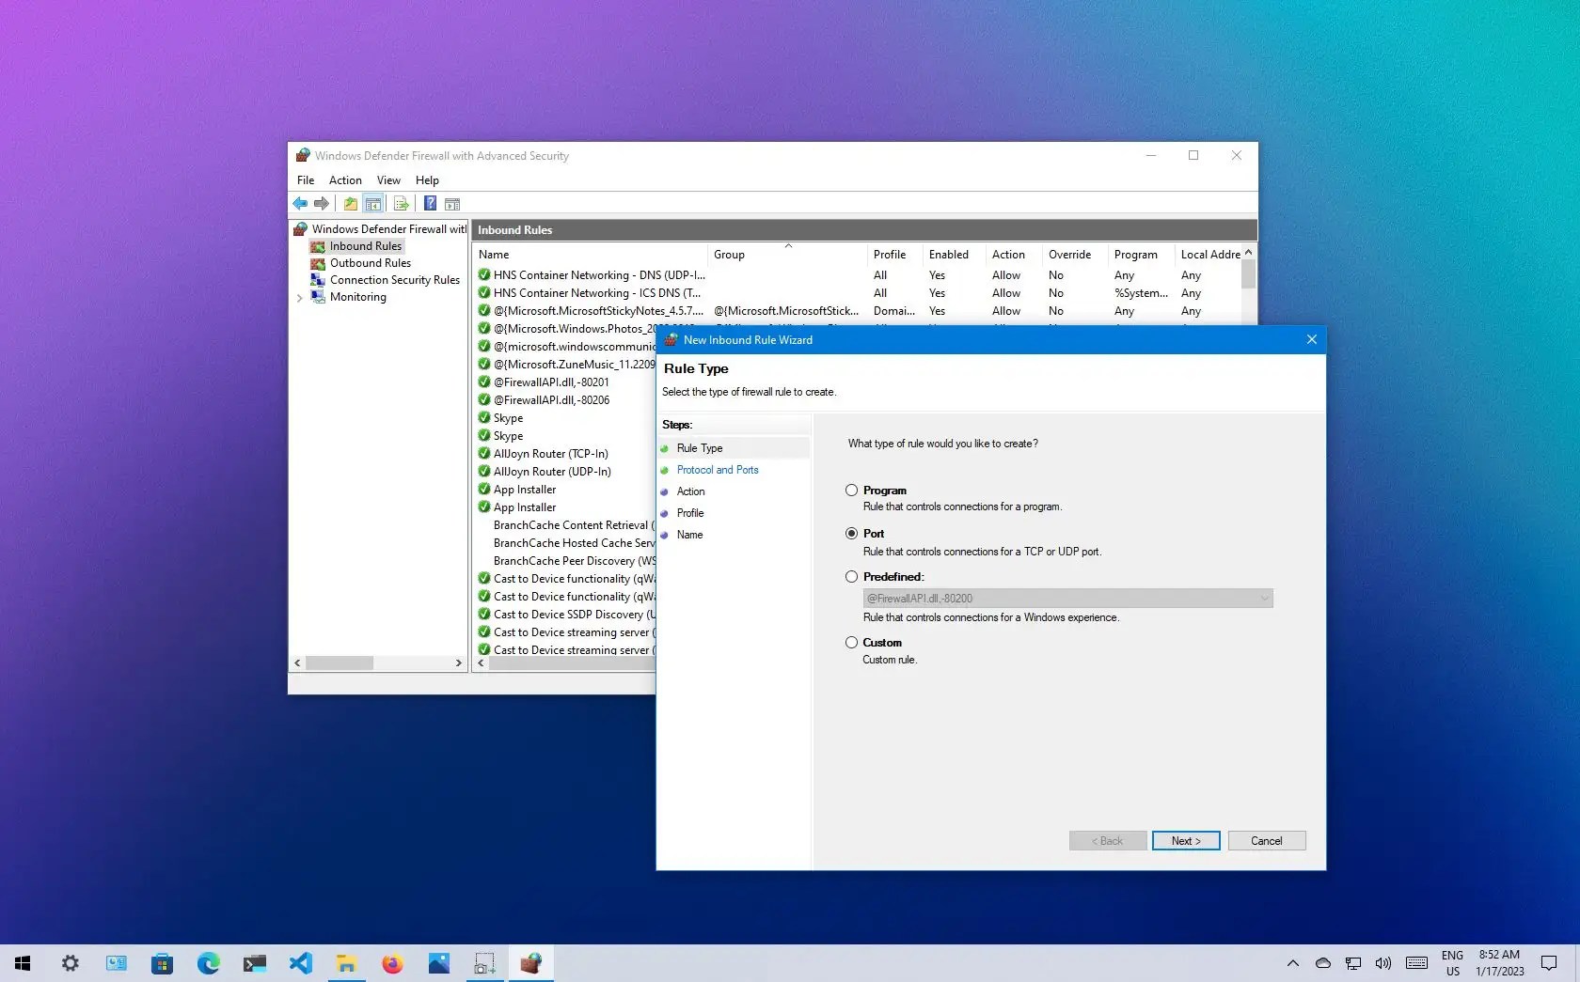
Task: Open the View menu
Action: [387, 179]
